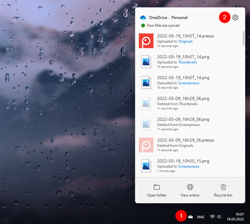This screenshot has height=224, width=250.
Task: Click the volume speaker icon in taskbar
Action: coord(220,217)
